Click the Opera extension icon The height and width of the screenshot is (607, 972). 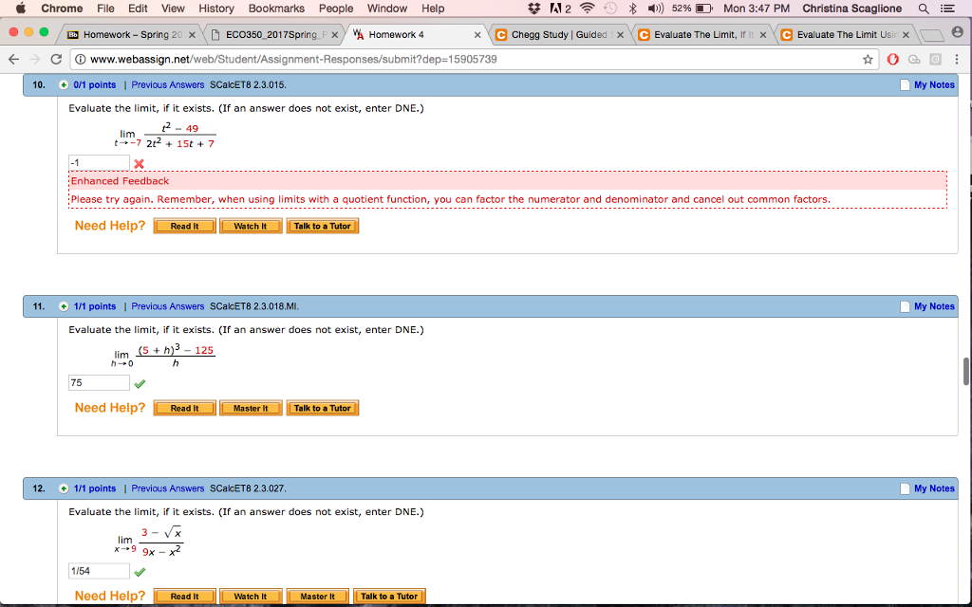pos(892,60)
